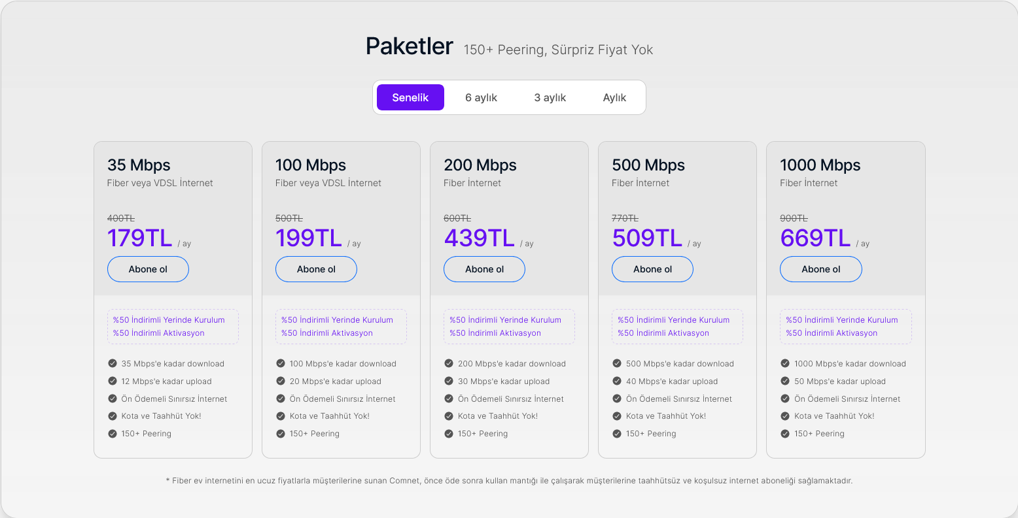1018x518 pixels.
Task: Switch to the Aylık billing tab
Action: 614,97
